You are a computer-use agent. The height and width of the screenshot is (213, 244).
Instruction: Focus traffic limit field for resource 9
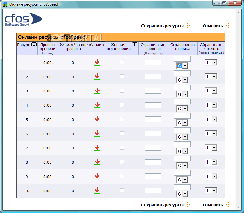[182, 173]
